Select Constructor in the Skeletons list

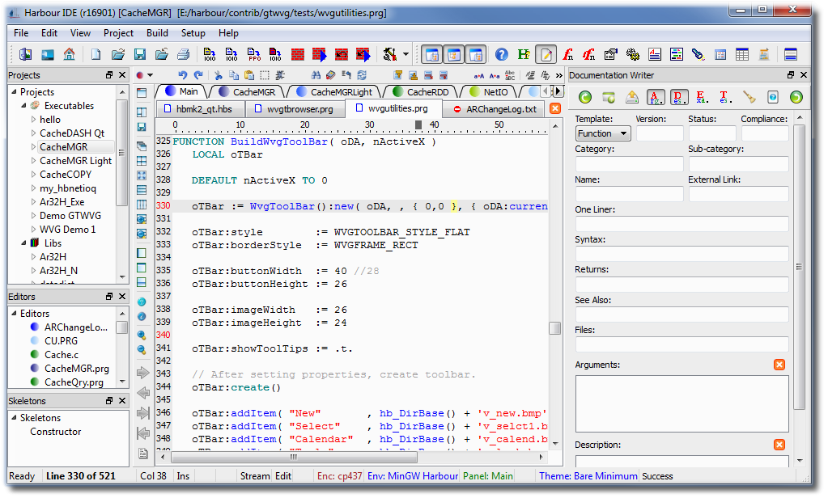coord(55,432)
